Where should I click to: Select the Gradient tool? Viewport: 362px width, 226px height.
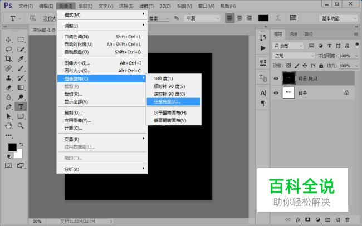[21, 87]
